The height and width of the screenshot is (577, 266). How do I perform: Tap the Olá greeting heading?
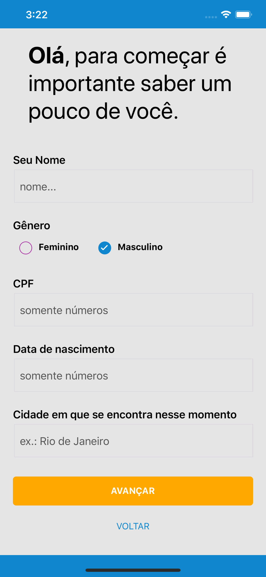pyautogui.click(x=130, y=84)
